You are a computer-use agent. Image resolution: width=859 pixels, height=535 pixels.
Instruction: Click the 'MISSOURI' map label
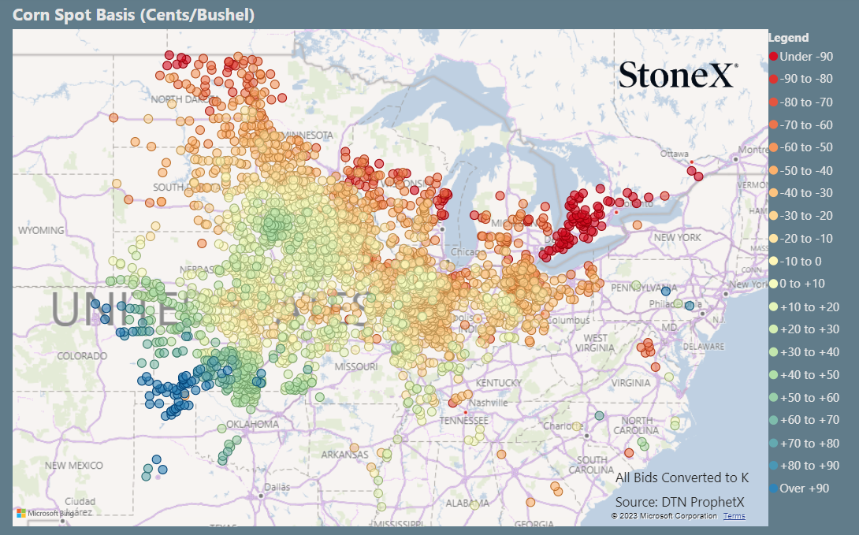coord(356,366)
